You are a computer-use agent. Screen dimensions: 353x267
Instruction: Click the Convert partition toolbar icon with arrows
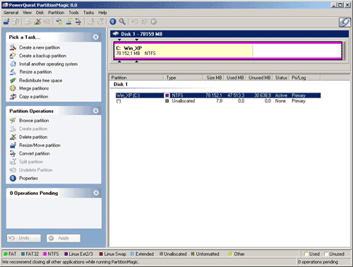[78, 22]
